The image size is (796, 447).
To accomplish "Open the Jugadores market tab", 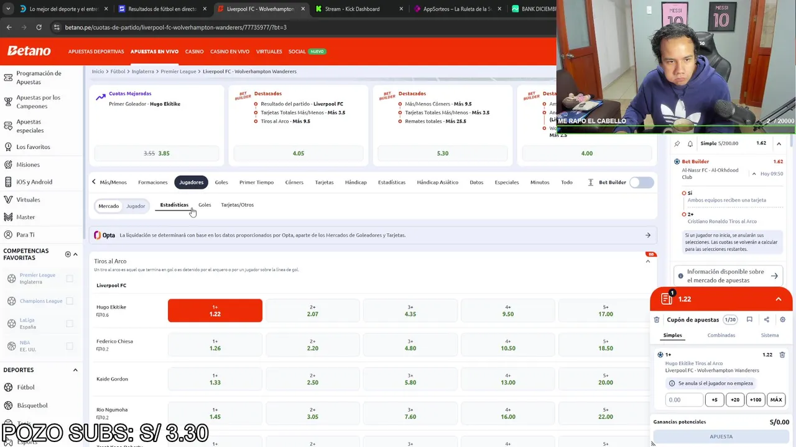I will tap(191, 183).
